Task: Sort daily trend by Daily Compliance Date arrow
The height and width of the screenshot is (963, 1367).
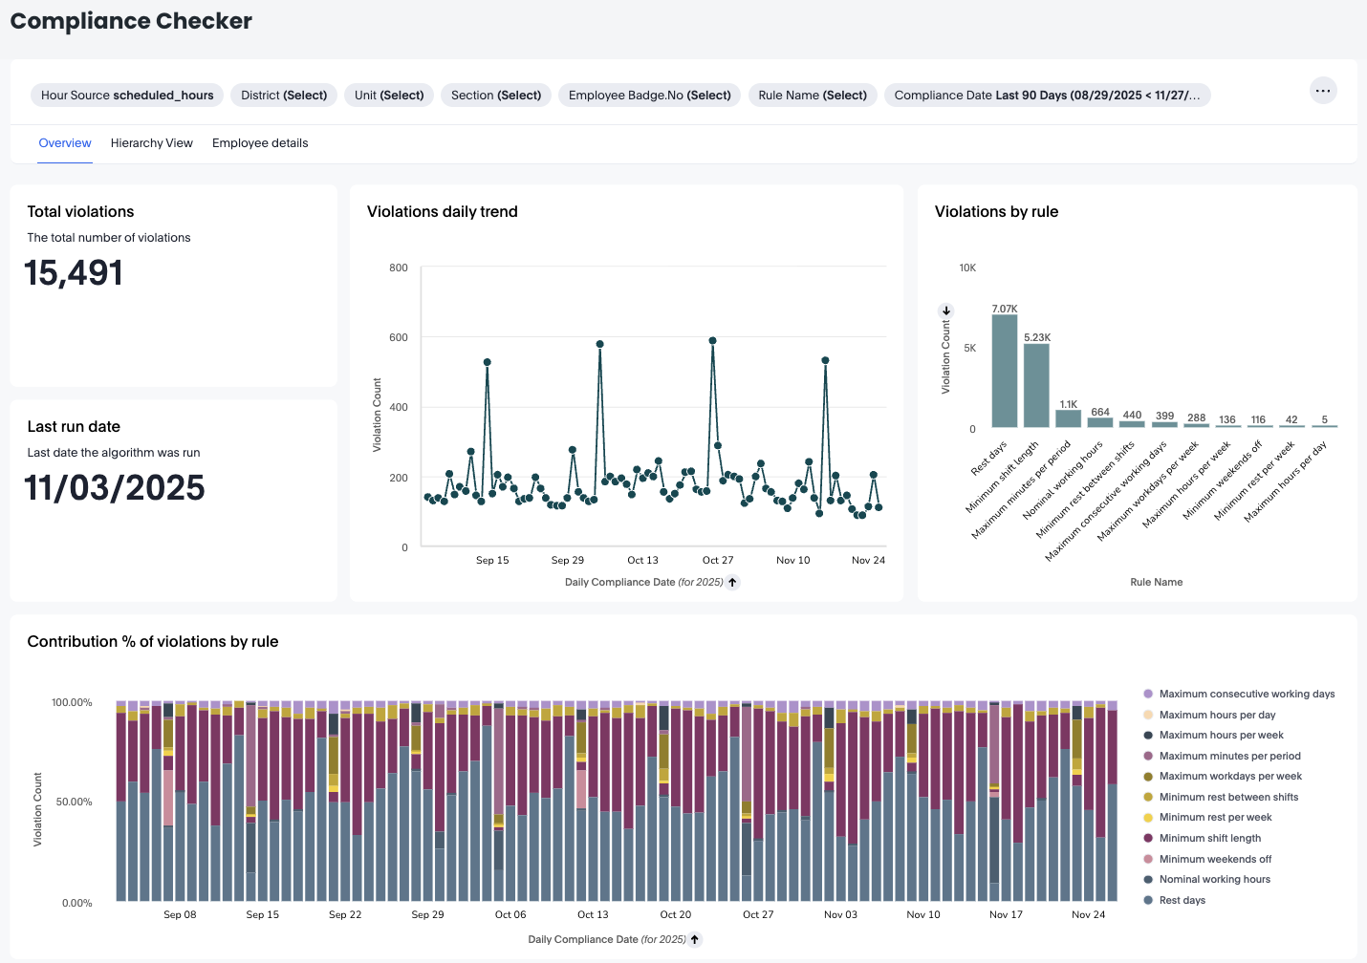Action: 733,582
